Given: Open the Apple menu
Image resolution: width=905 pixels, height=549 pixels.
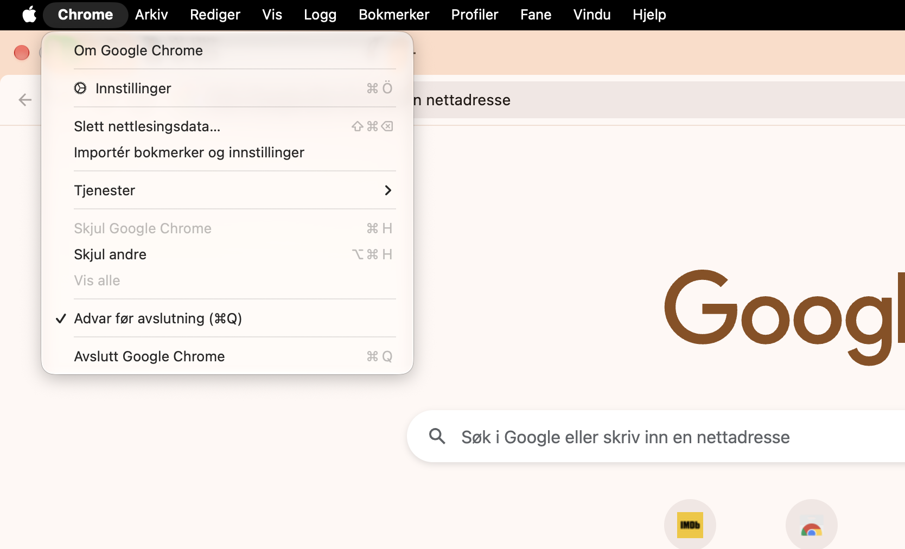Looking at the screenshot, I should (x=29, y=15).
